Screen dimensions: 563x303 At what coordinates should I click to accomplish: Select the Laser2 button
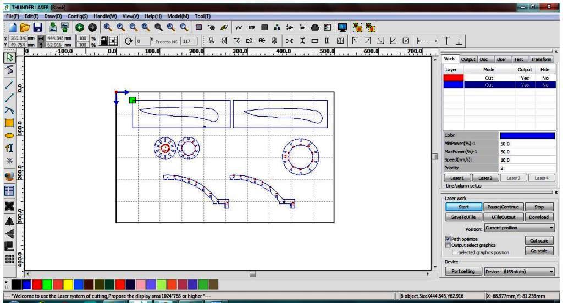coord(485,178)
